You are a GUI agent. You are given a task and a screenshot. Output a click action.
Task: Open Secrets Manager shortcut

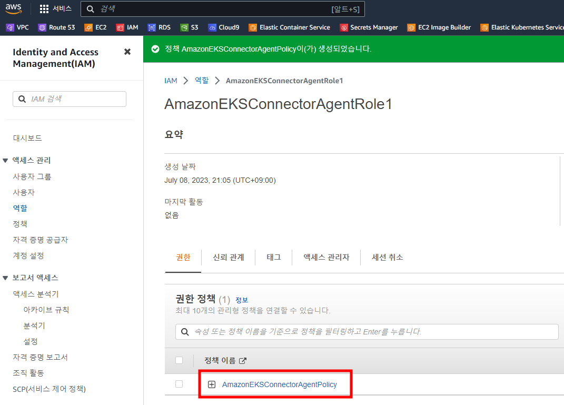369,27
